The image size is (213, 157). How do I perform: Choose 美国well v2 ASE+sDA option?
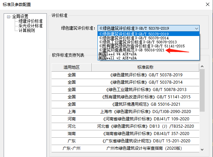pyautogui.click(x=148, y=58)
